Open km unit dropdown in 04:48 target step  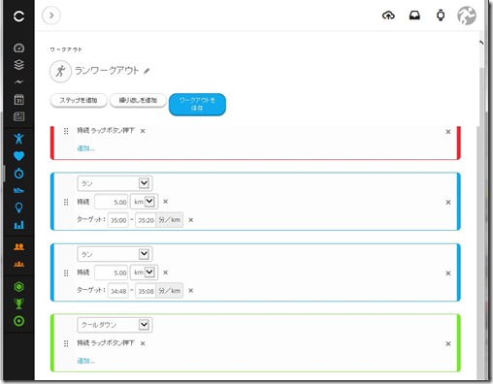point(144,272)
